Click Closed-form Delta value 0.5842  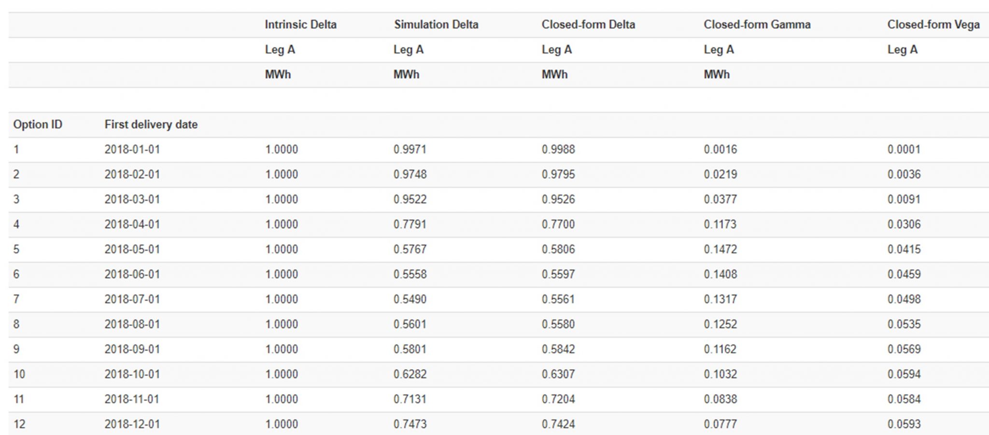pyautogui.click(x=558, y=349)
